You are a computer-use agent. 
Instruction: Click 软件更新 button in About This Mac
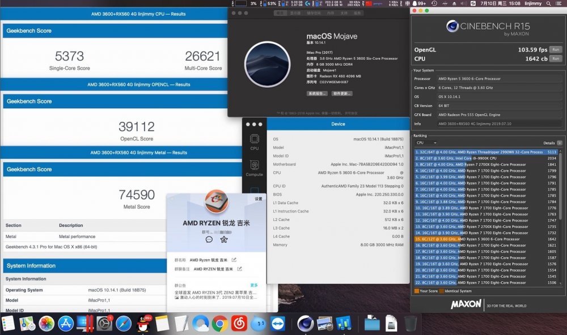pyautogui.click(x=342, y=93)
